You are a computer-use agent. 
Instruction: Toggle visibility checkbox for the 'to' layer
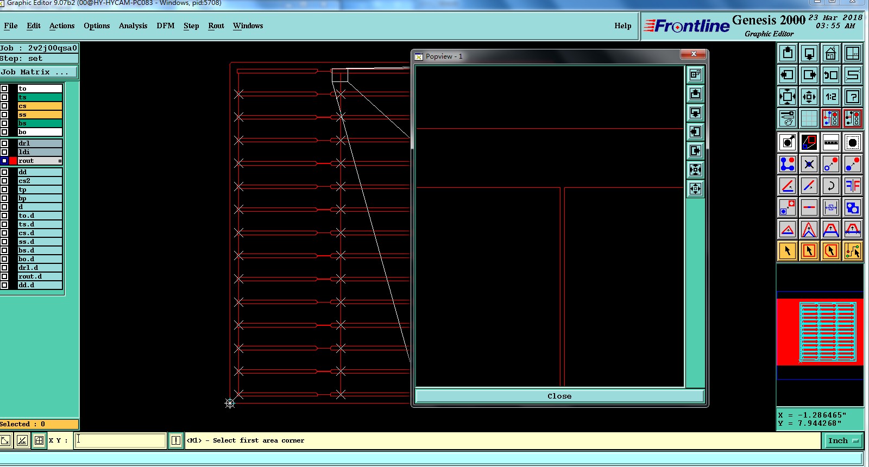pos(4,89)
